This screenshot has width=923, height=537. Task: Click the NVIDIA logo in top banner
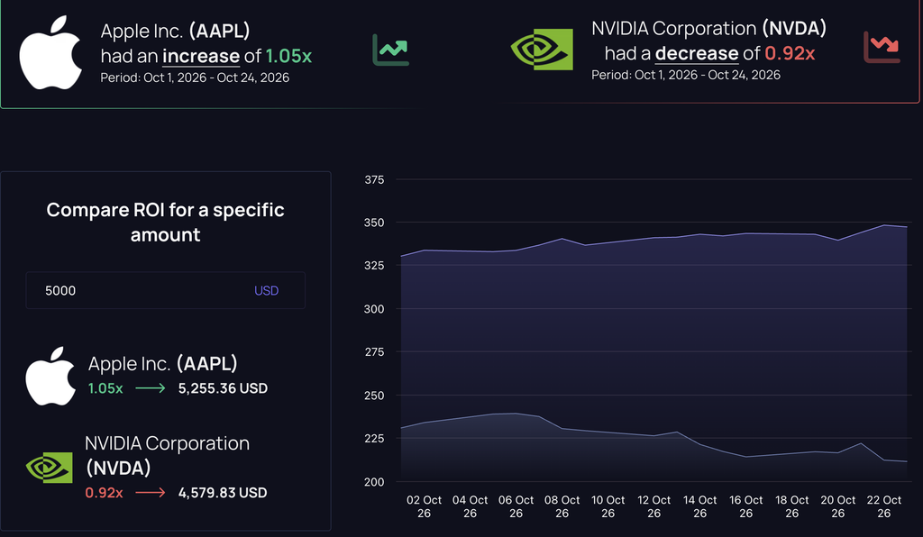coord(542,50)
